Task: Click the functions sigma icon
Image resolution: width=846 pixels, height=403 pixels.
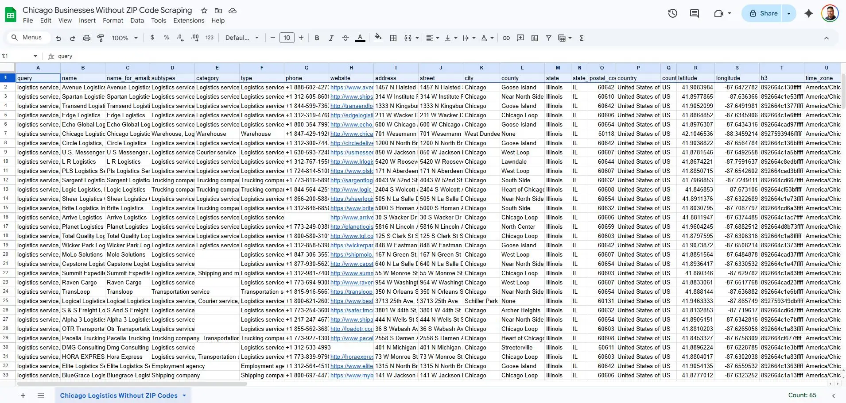Action: [x=582, y=38]
